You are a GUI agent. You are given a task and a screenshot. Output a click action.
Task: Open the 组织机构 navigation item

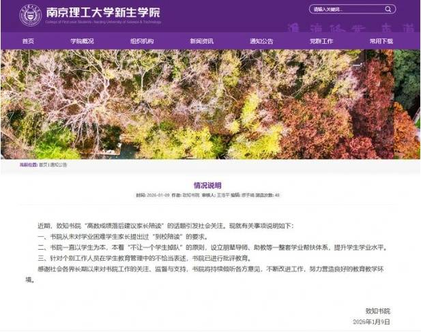click(142, 41)
